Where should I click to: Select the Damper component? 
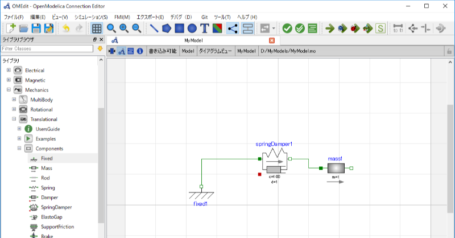click(x=49, y=198)
